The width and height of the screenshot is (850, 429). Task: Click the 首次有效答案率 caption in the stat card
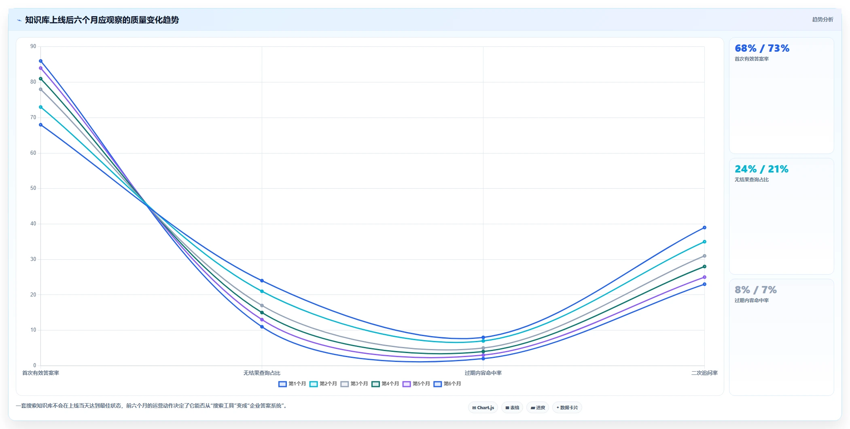point(752,59)
